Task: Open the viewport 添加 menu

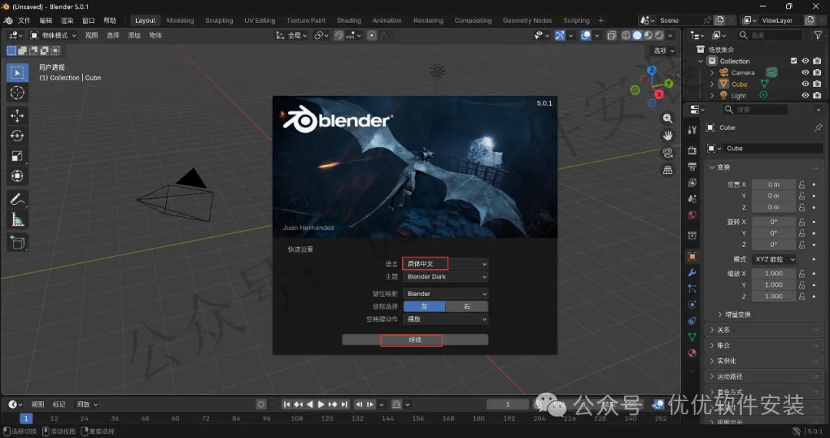Action: point(134,35)
